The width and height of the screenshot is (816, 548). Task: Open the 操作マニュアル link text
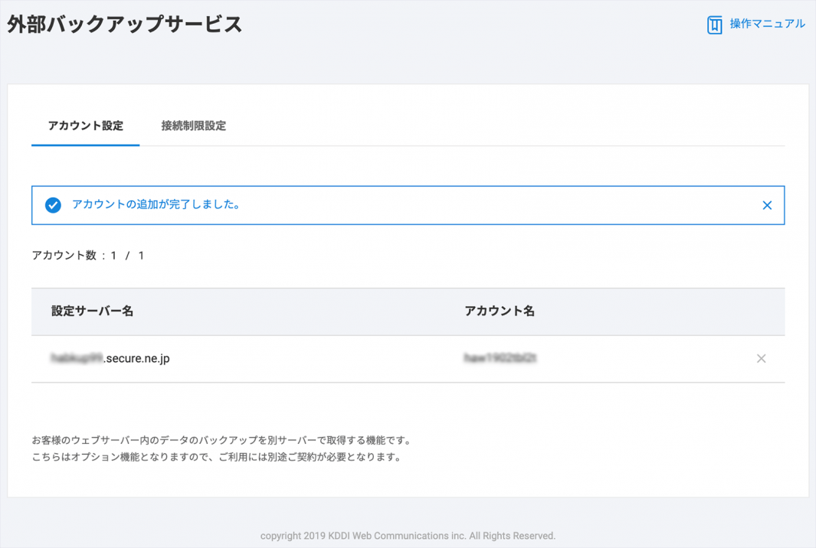tap(767, 24)
